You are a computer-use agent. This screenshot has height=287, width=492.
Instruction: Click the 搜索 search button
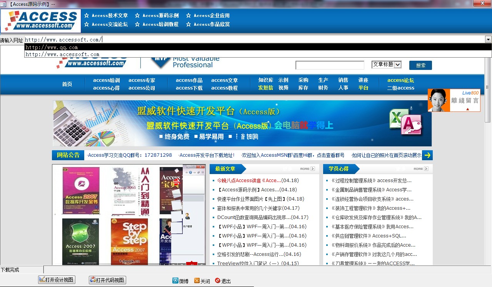(420, 65)
